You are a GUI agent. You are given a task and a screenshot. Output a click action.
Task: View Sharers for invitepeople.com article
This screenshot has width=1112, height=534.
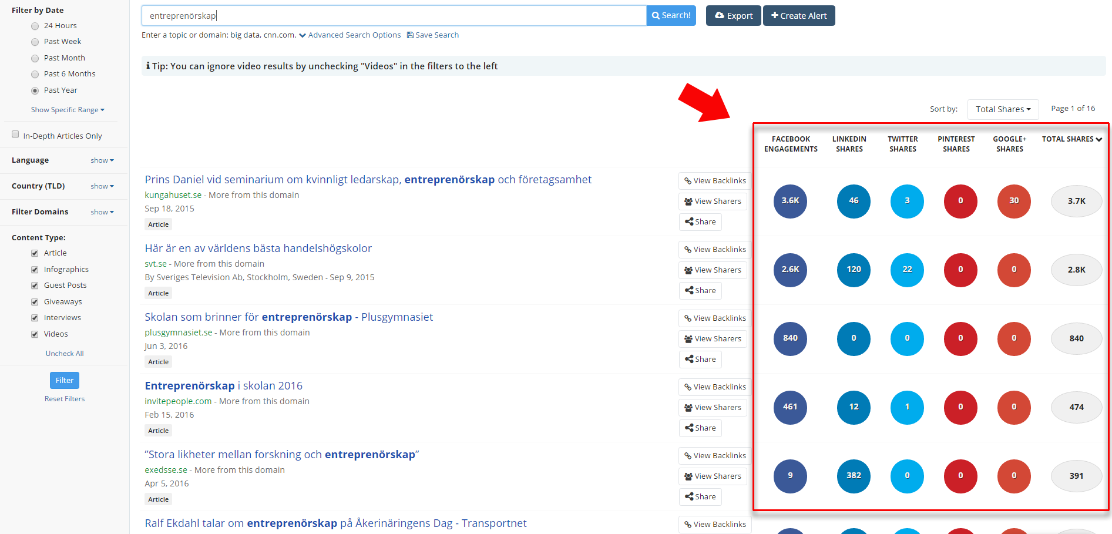coord(713,408)
